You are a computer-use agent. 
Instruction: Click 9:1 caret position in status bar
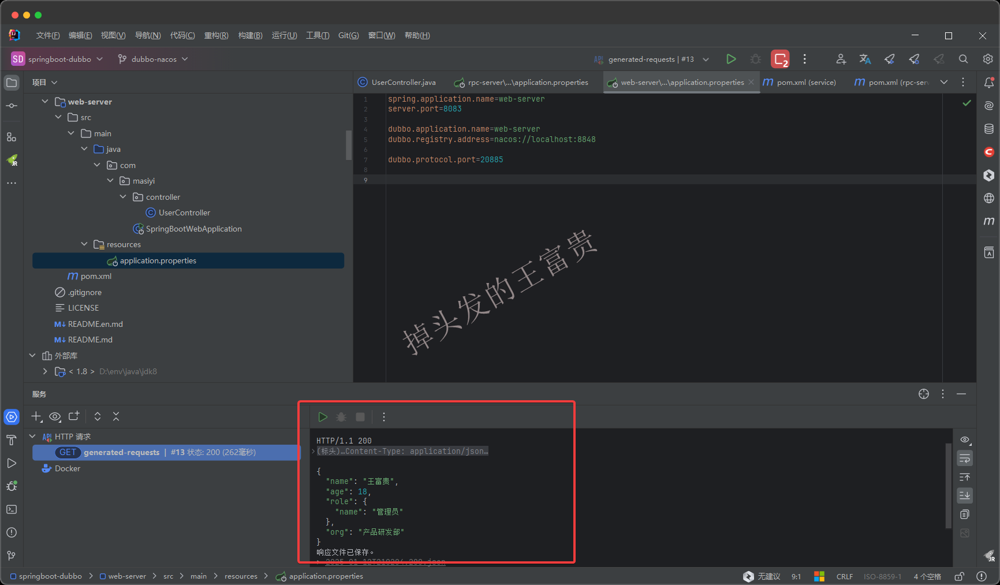coord(796,576)
